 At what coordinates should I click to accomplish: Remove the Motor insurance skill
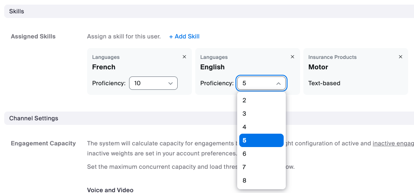[x=401, y=57]
